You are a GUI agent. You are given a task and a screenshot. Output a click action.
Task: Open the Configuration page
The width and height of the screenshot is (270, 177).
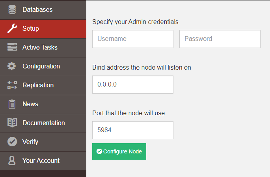coord(41,66)
